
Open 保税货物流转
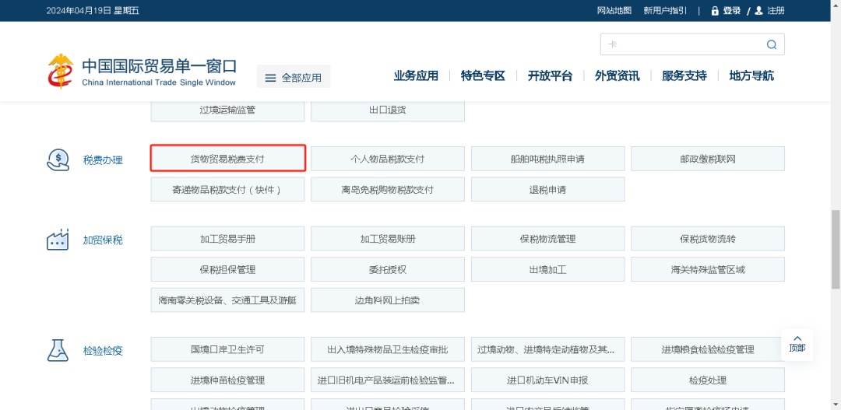[x=708, y=239]
